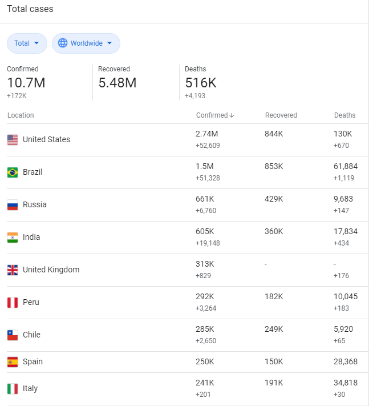Click the Chile flag icon
Image resolution: width=369 pixels, height=406 pixels.
click(x=13, y=335)
